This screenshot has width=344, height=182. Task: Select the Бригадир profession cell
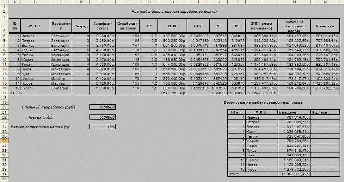pyautogui.click(x=62, y=88)
